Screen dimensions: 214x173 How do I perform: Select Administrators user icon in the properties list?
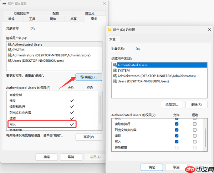10,55
